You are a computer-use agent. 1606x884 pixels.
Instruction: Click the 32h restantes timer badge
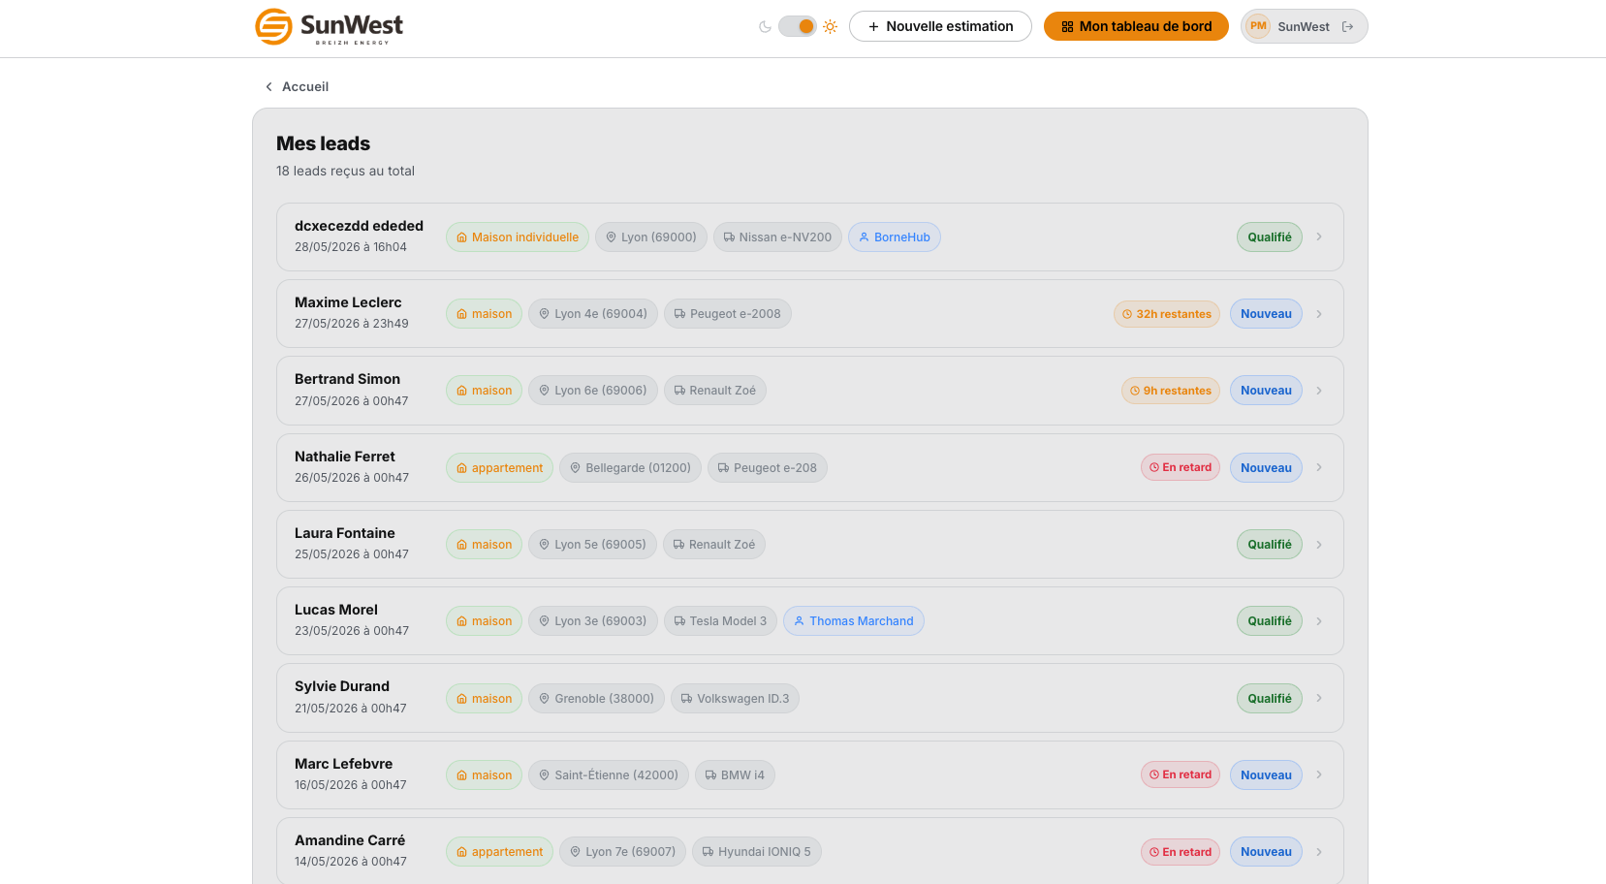1167,314
